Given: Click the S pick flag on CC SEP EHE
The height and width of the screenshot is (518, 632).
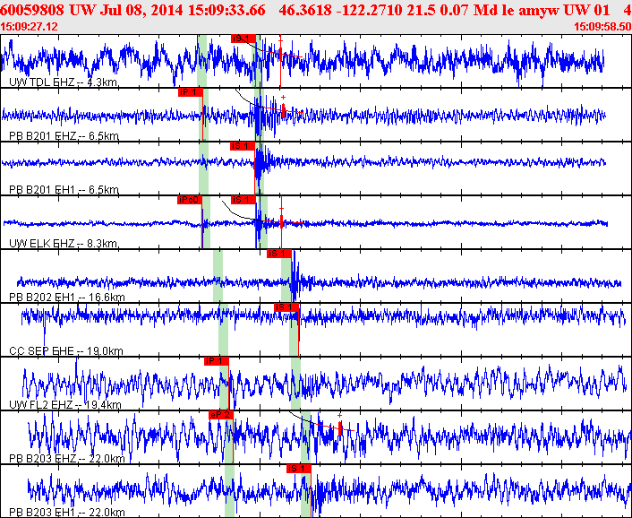Looking at the screenshot, I should tap(286, 307).
